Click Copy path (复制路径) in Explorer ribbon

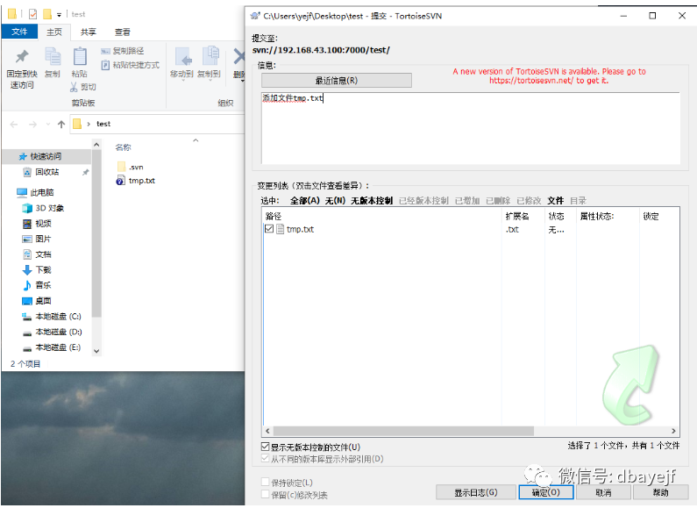click(x=122, y=51)
